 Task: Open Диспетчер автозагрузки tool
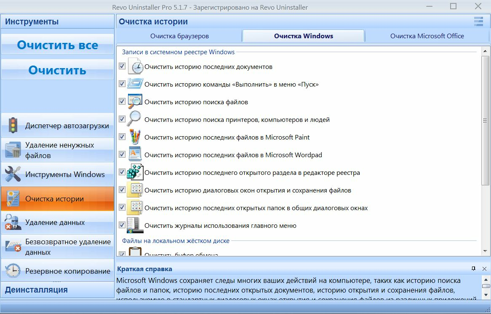coord(58,125)
